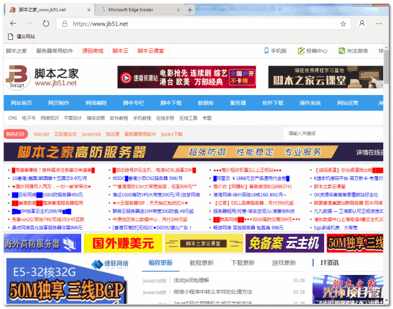Open a new tab with plus button
This screenshot has width=393, height=309.
(190, 10)
